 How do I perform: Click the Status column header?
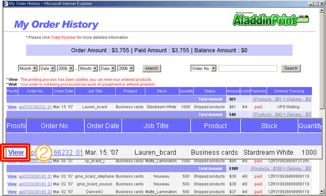(210, 91)
